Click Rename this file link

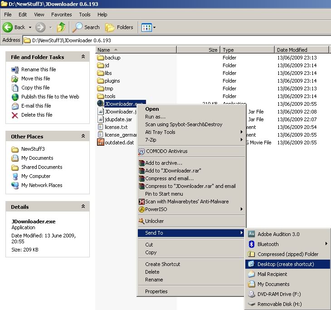pyautogui.click(x=39, y=69)
